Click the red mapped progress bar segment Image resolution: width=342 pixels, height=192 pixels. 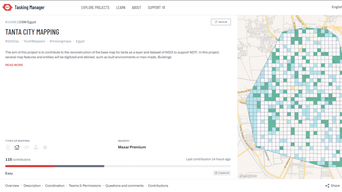click(30, 166)
